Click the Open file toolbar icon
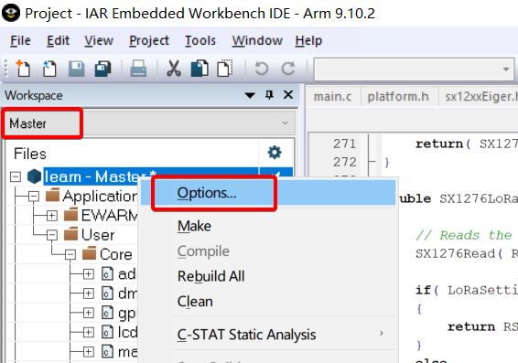Viewport: 518px width, 363px height. [49, 69]
